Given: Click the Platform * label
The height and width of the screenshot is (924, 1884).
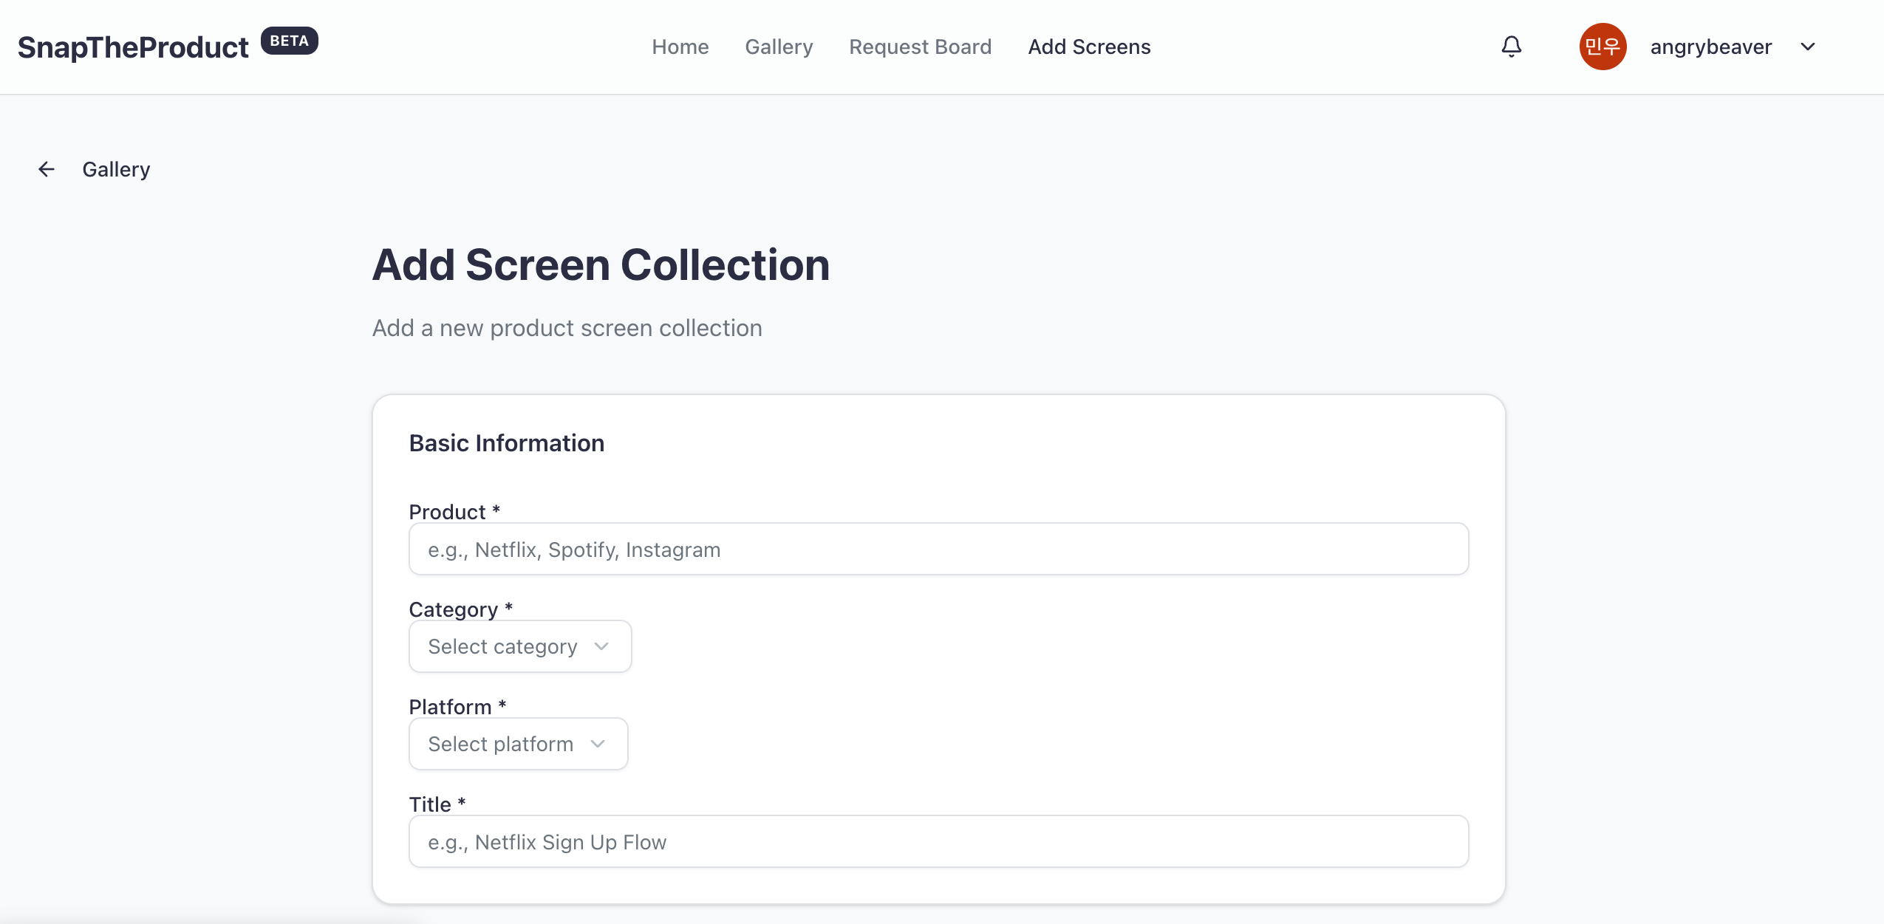Looking at the screenshot, I should (457, 706).
